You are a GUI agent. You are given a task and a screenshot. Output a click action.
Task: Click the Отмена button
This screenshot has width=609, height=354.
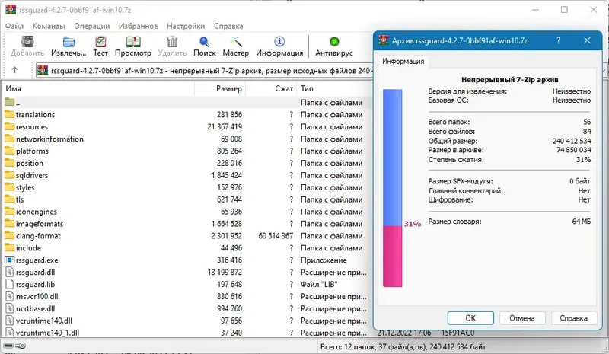[522, 318]
